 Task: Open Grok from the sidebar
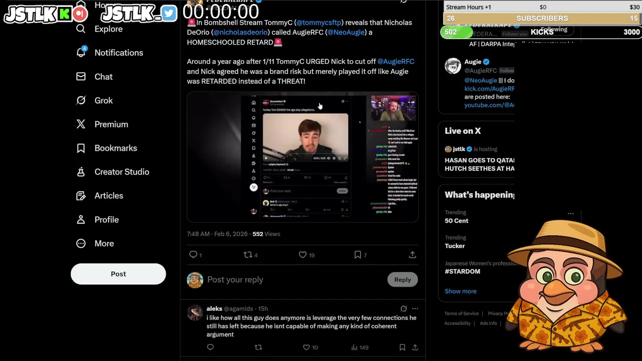[103, 100]
